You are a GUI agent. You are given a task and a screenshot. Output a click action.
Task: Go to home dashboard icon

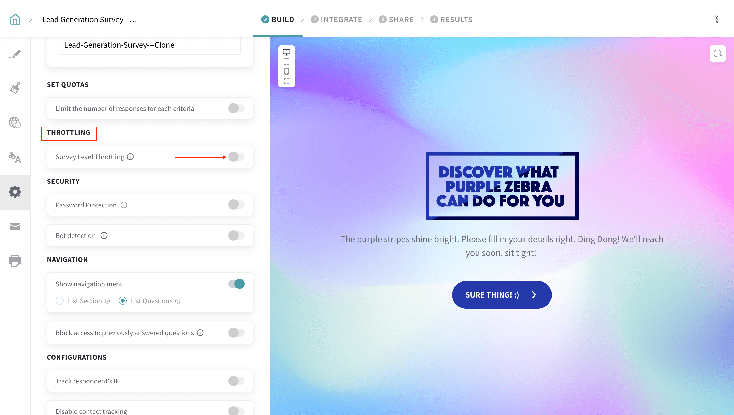tap(15, 19)
